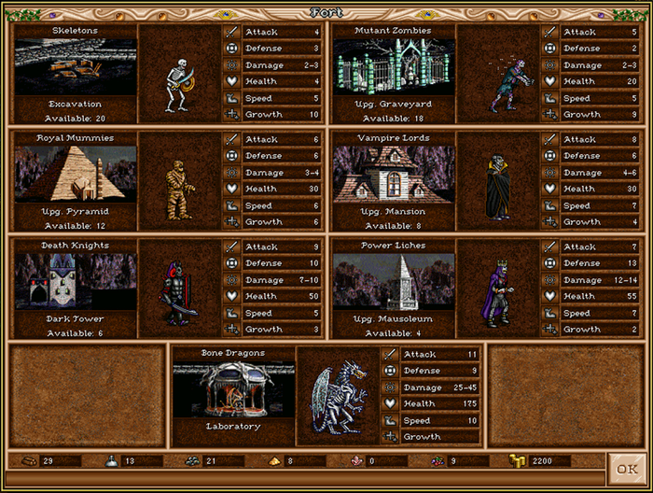Click the Skeletons Defense shield icon

pyautogui.click(x=231, y=49)
